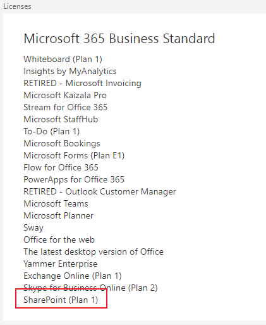266x325 pixels.
Task: Click the Sway entry
Action: pyautogui.click(x=33, y=227)
